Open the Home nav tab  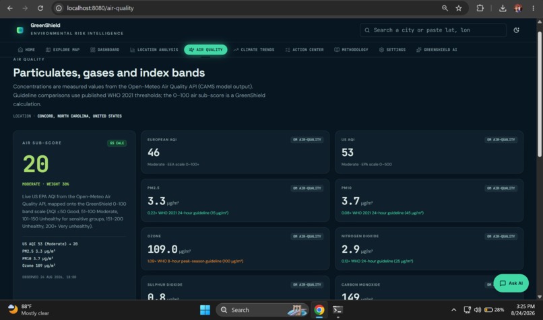26,50
